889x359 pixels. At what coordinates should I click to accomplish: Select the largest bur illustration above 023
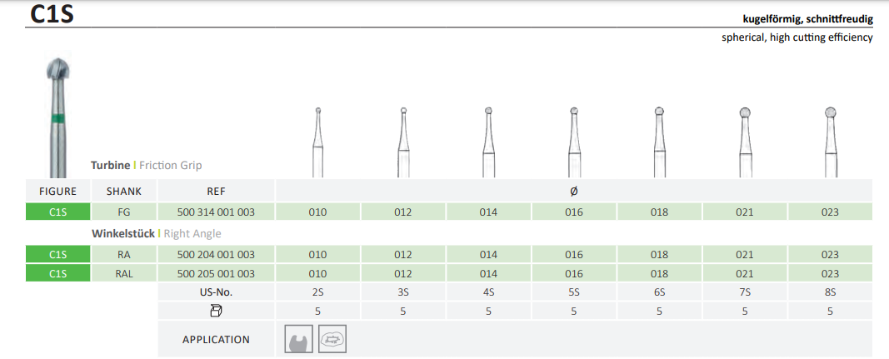[830, 142]
